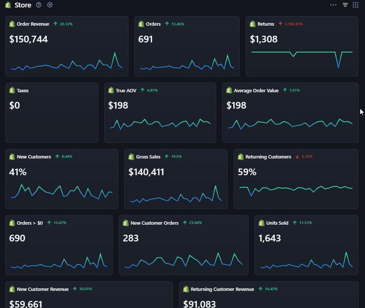Click the Shopify icon on Returns card
The image size is (365, 308).
(x=253, y=24)
